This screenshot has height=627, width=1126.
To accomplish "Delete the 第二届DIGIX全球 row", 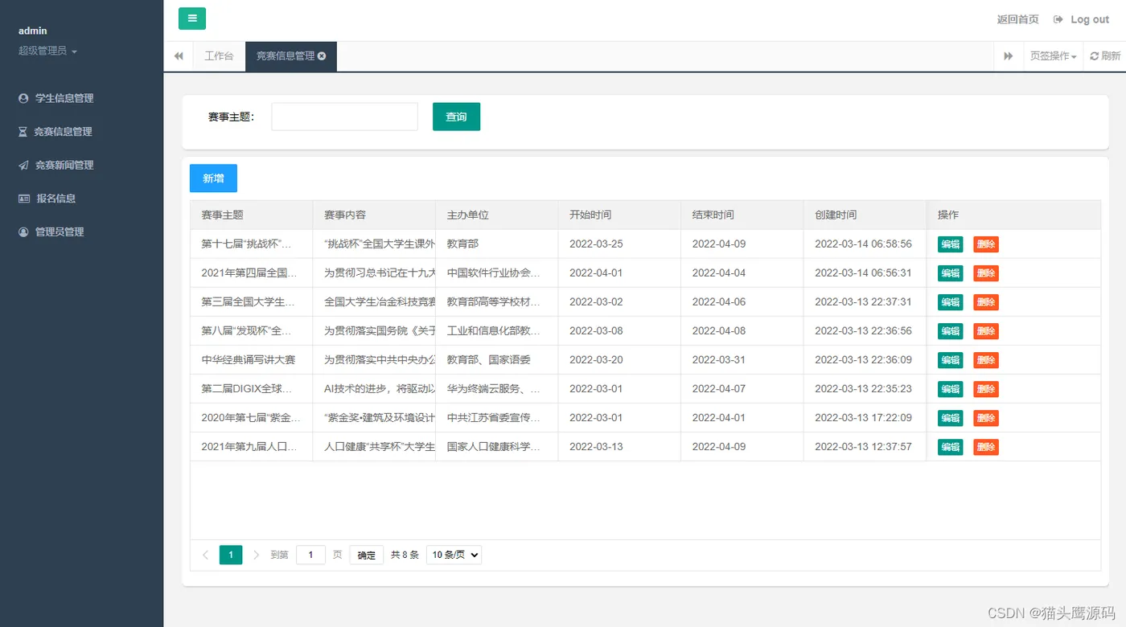I will (986, 389).
